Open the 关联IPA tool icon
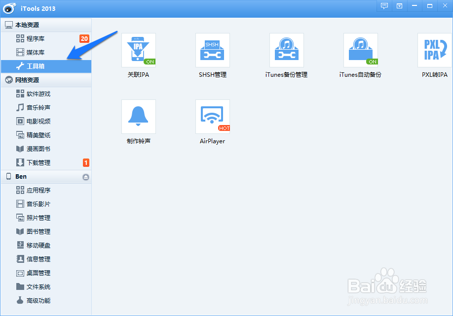Screen dimensions: 453x316 coord(138,50)
